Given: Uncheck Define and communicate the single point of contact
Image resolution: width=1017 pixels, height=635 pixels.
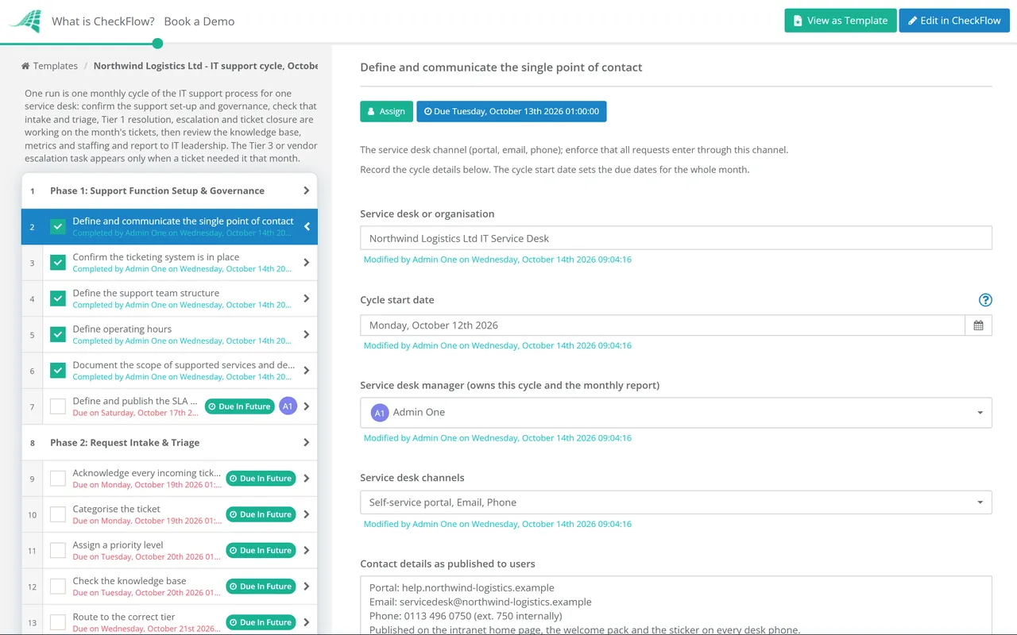Looking at the screenshot, I should point(58,227).
